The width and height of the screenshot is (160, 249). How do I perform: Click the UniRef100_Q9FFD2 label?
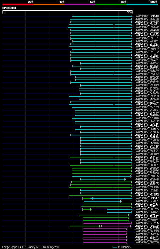pos(146,215)
